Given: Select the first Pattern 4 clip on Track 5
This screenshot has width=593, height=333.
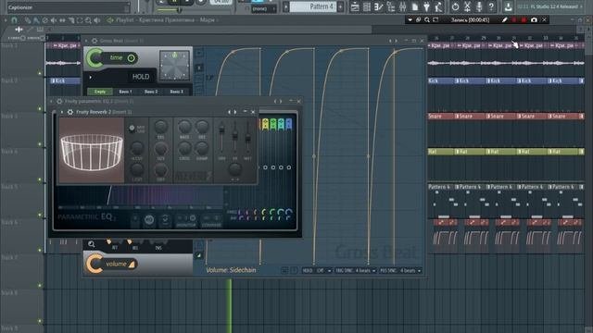Looking at the screenshot, I should click(x=441, y=187).
